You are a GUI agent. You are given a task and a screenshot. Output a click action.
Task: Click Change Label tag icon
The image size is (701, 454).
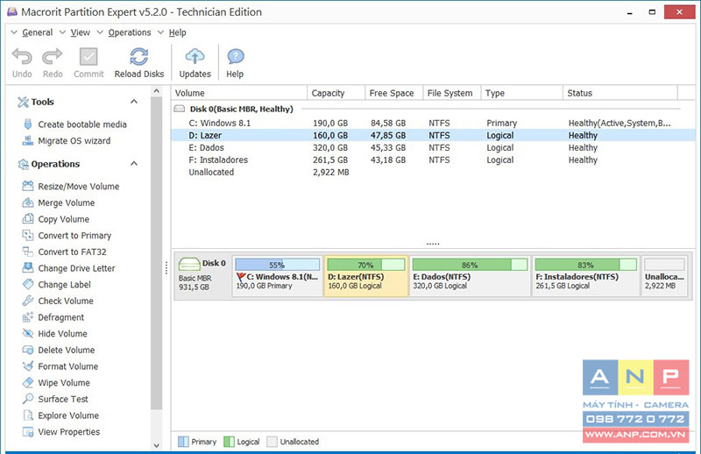28,284
